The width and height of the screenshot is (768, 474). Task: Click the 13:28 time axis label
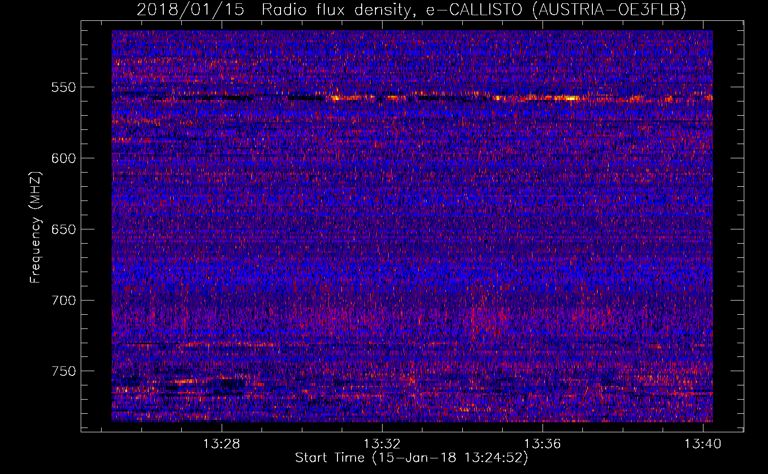point(222,444)
